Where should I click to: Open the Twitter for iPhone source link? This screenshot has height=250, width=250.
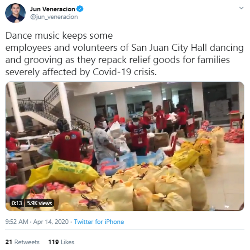click(99, 222)
